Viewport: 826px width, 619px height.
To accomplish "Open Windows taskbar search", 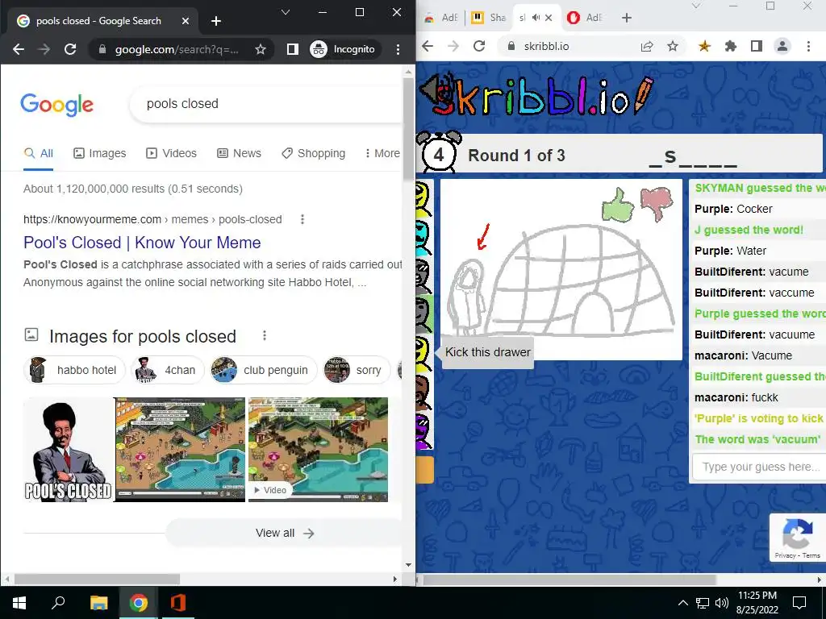I will click(x=58, y=603).
